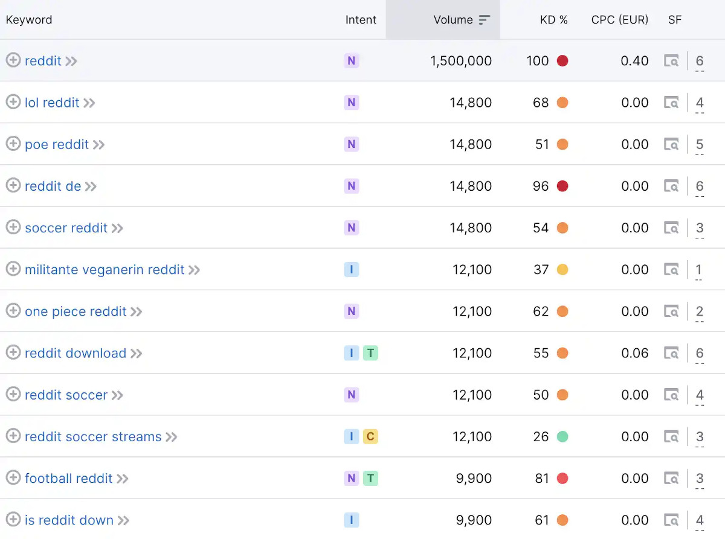This screenshot has width=725, height=539.
Task: Click the CPC value '0.06'
Action: [x=635, y=353]
